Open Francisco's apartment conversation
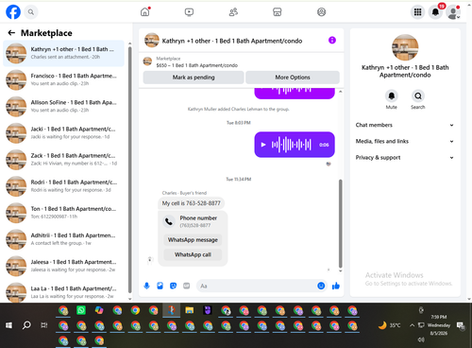This screenshot has height=348, width=472. tap(63, 79)
